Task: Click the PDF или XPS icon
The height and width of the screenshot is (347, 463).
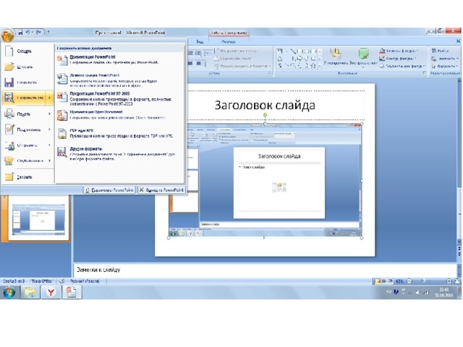Action: pyautogui.click(x=62, y=133)
